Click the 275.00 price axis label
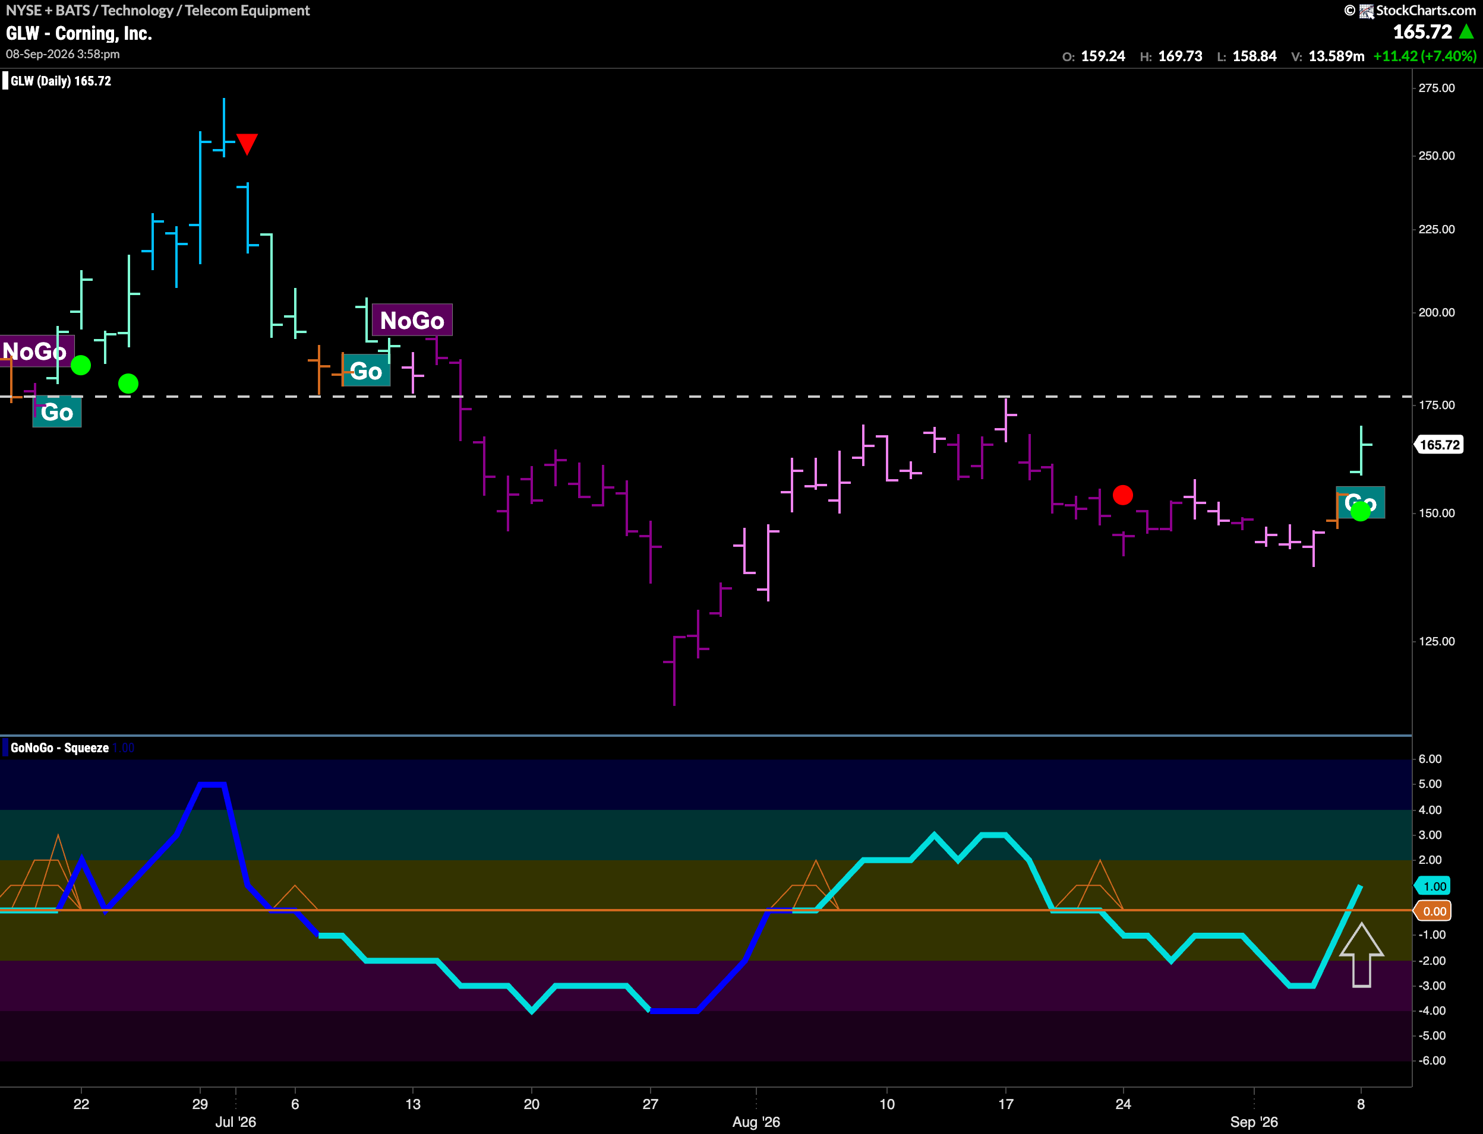 point(1437,88)
